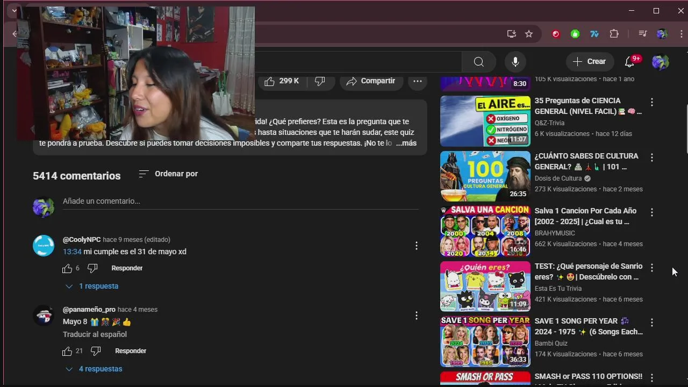Expand description with ...más
Screen dimensions: 688x387
tap(406, 144)
